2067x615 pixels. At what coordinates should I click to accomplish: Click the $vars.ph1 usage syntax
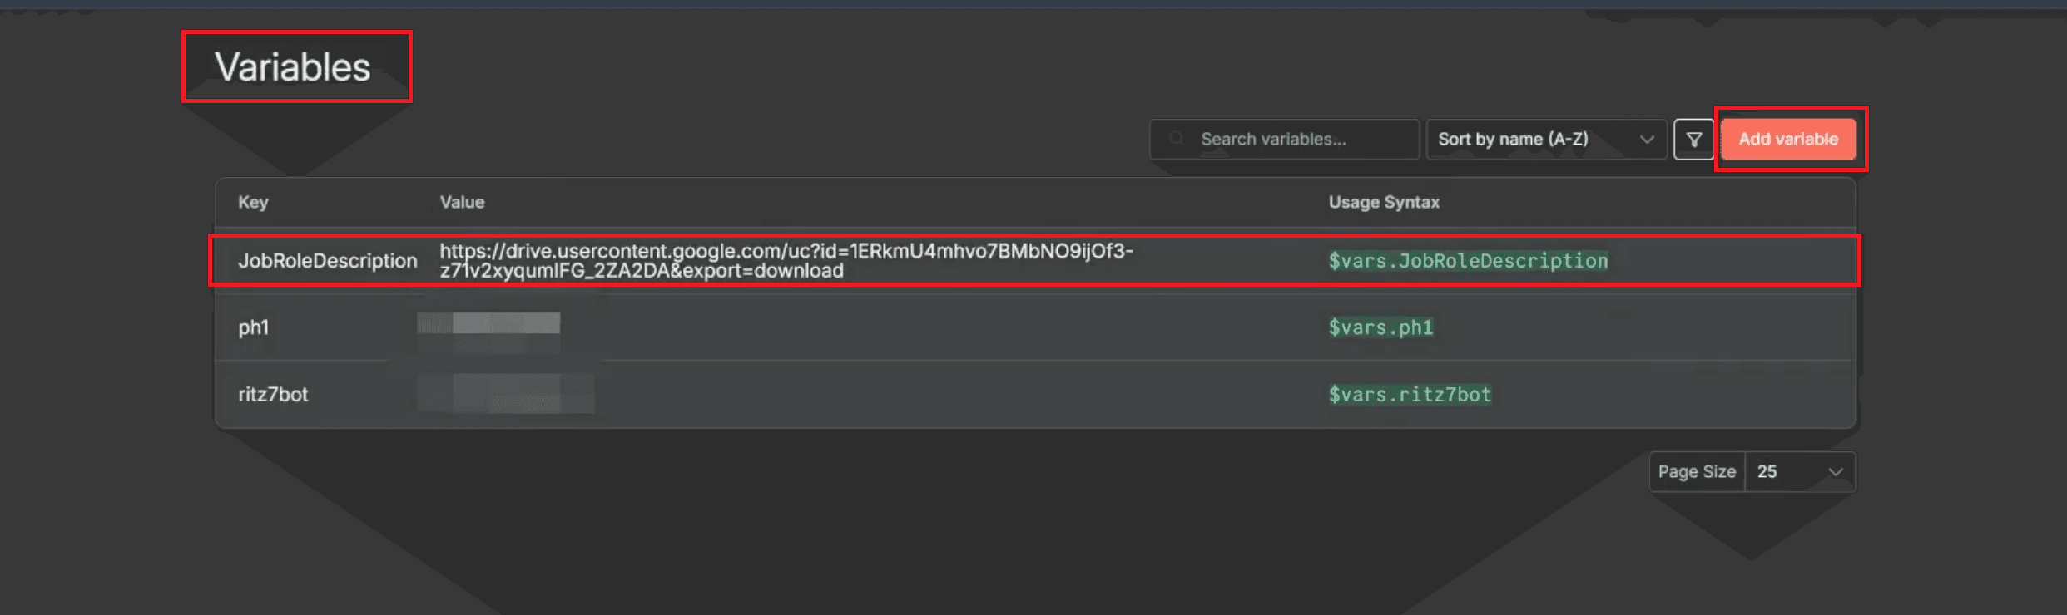(x=1380, y=327)
